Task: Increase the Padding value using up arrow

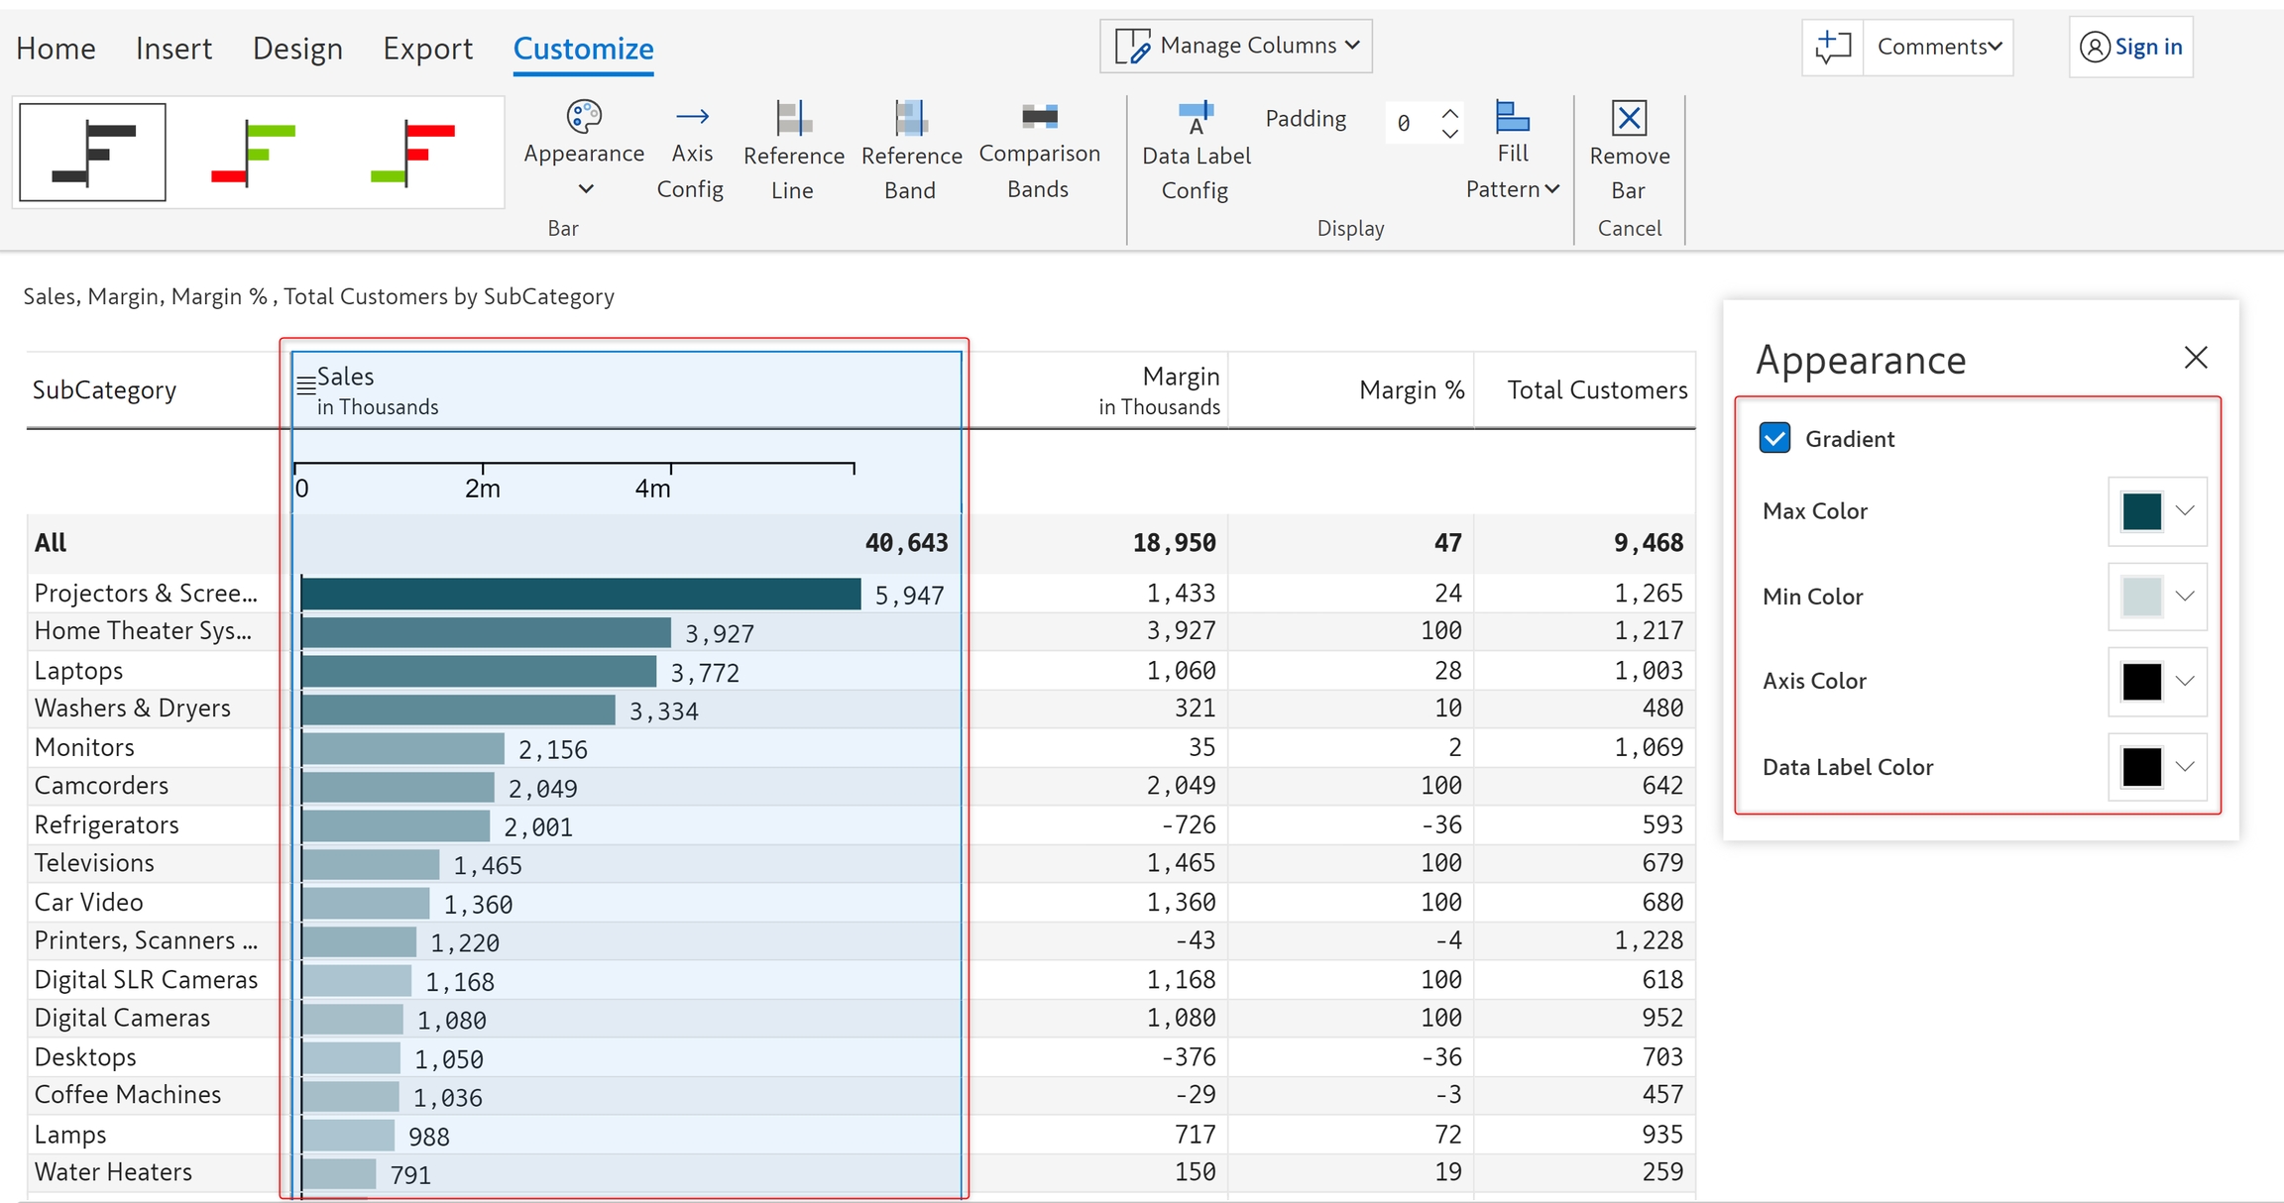Action: tap(1449, 112)
